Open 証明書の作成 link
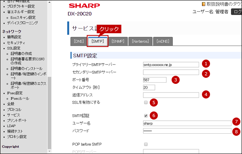This screenshot has height=154, width=242. pos(21,53)
